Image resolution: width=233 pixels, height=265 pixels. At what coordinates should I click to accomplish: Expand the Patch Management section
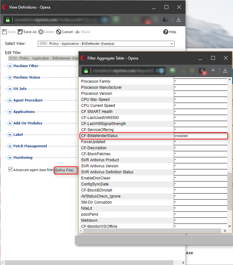[10, 146]
